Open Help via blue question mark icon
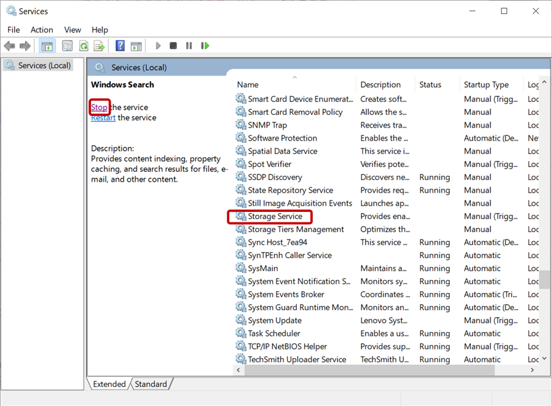Screen dimensions: 552x406 120,46
